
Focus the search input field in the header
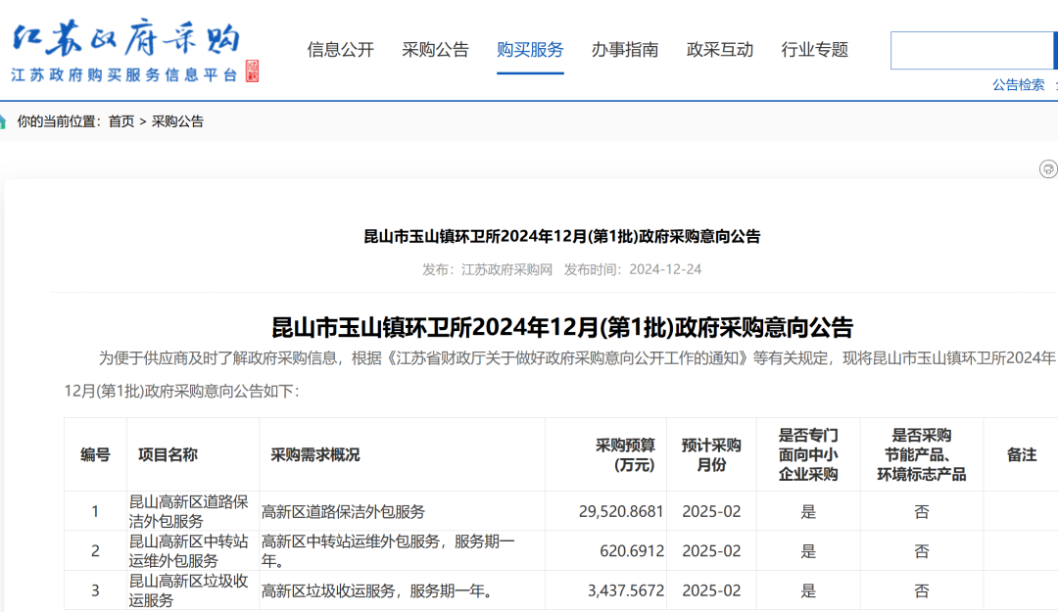click(x=972, y=50)
